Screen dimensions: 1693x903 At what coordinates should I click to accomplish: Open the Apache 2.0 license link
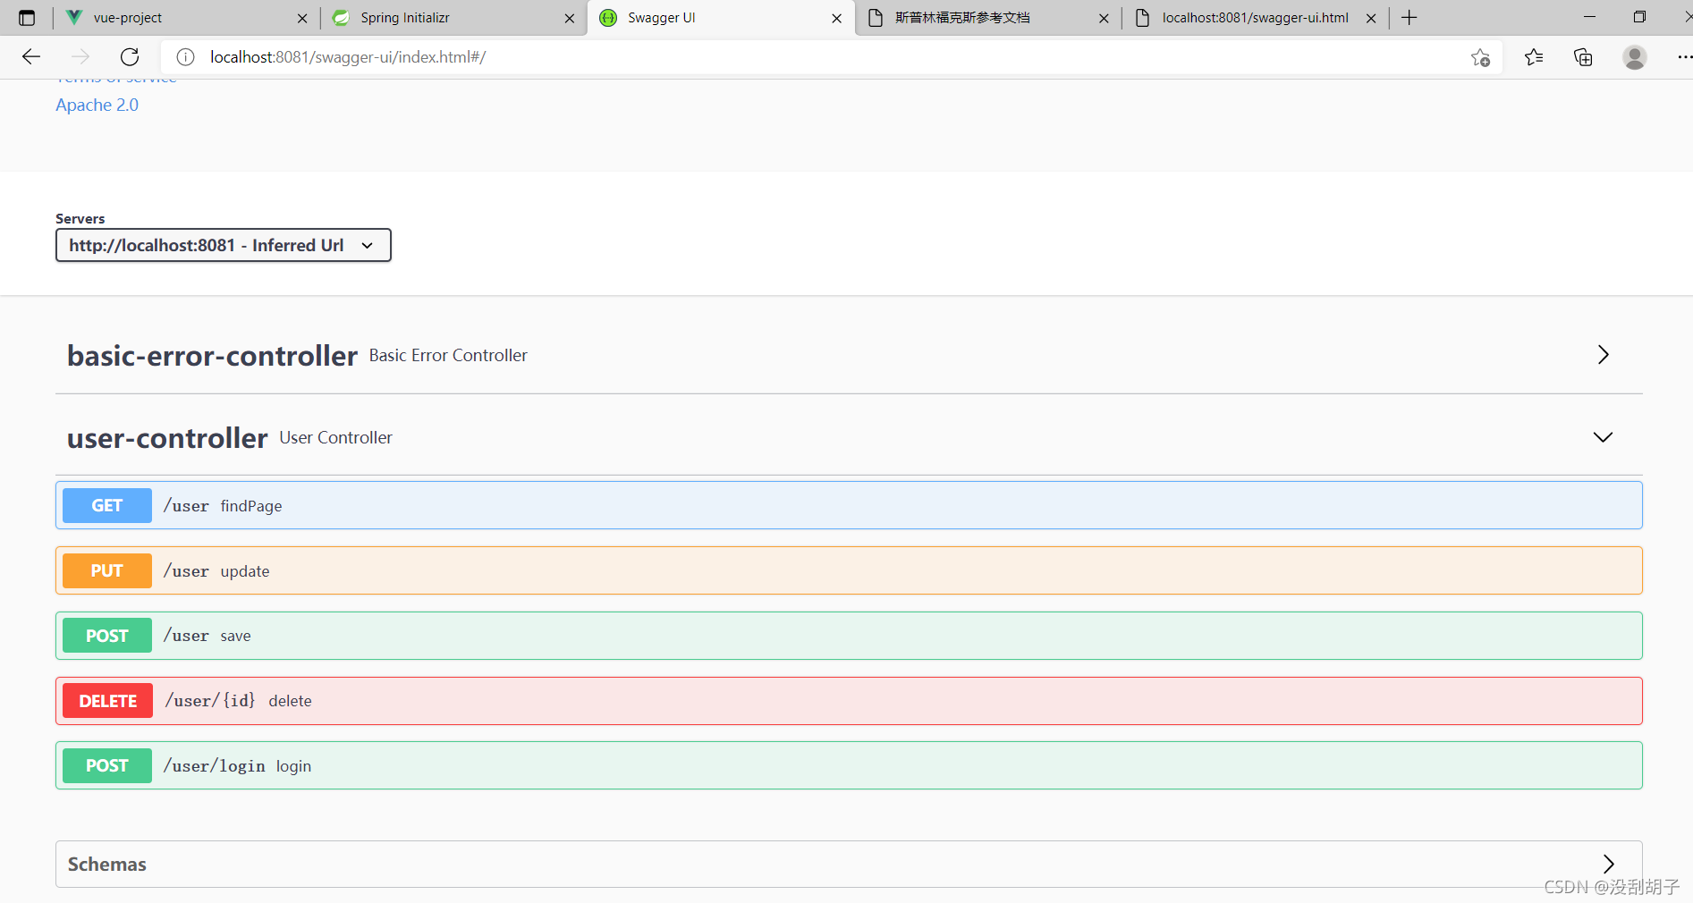pyautogui.click(x=96, y=105)
